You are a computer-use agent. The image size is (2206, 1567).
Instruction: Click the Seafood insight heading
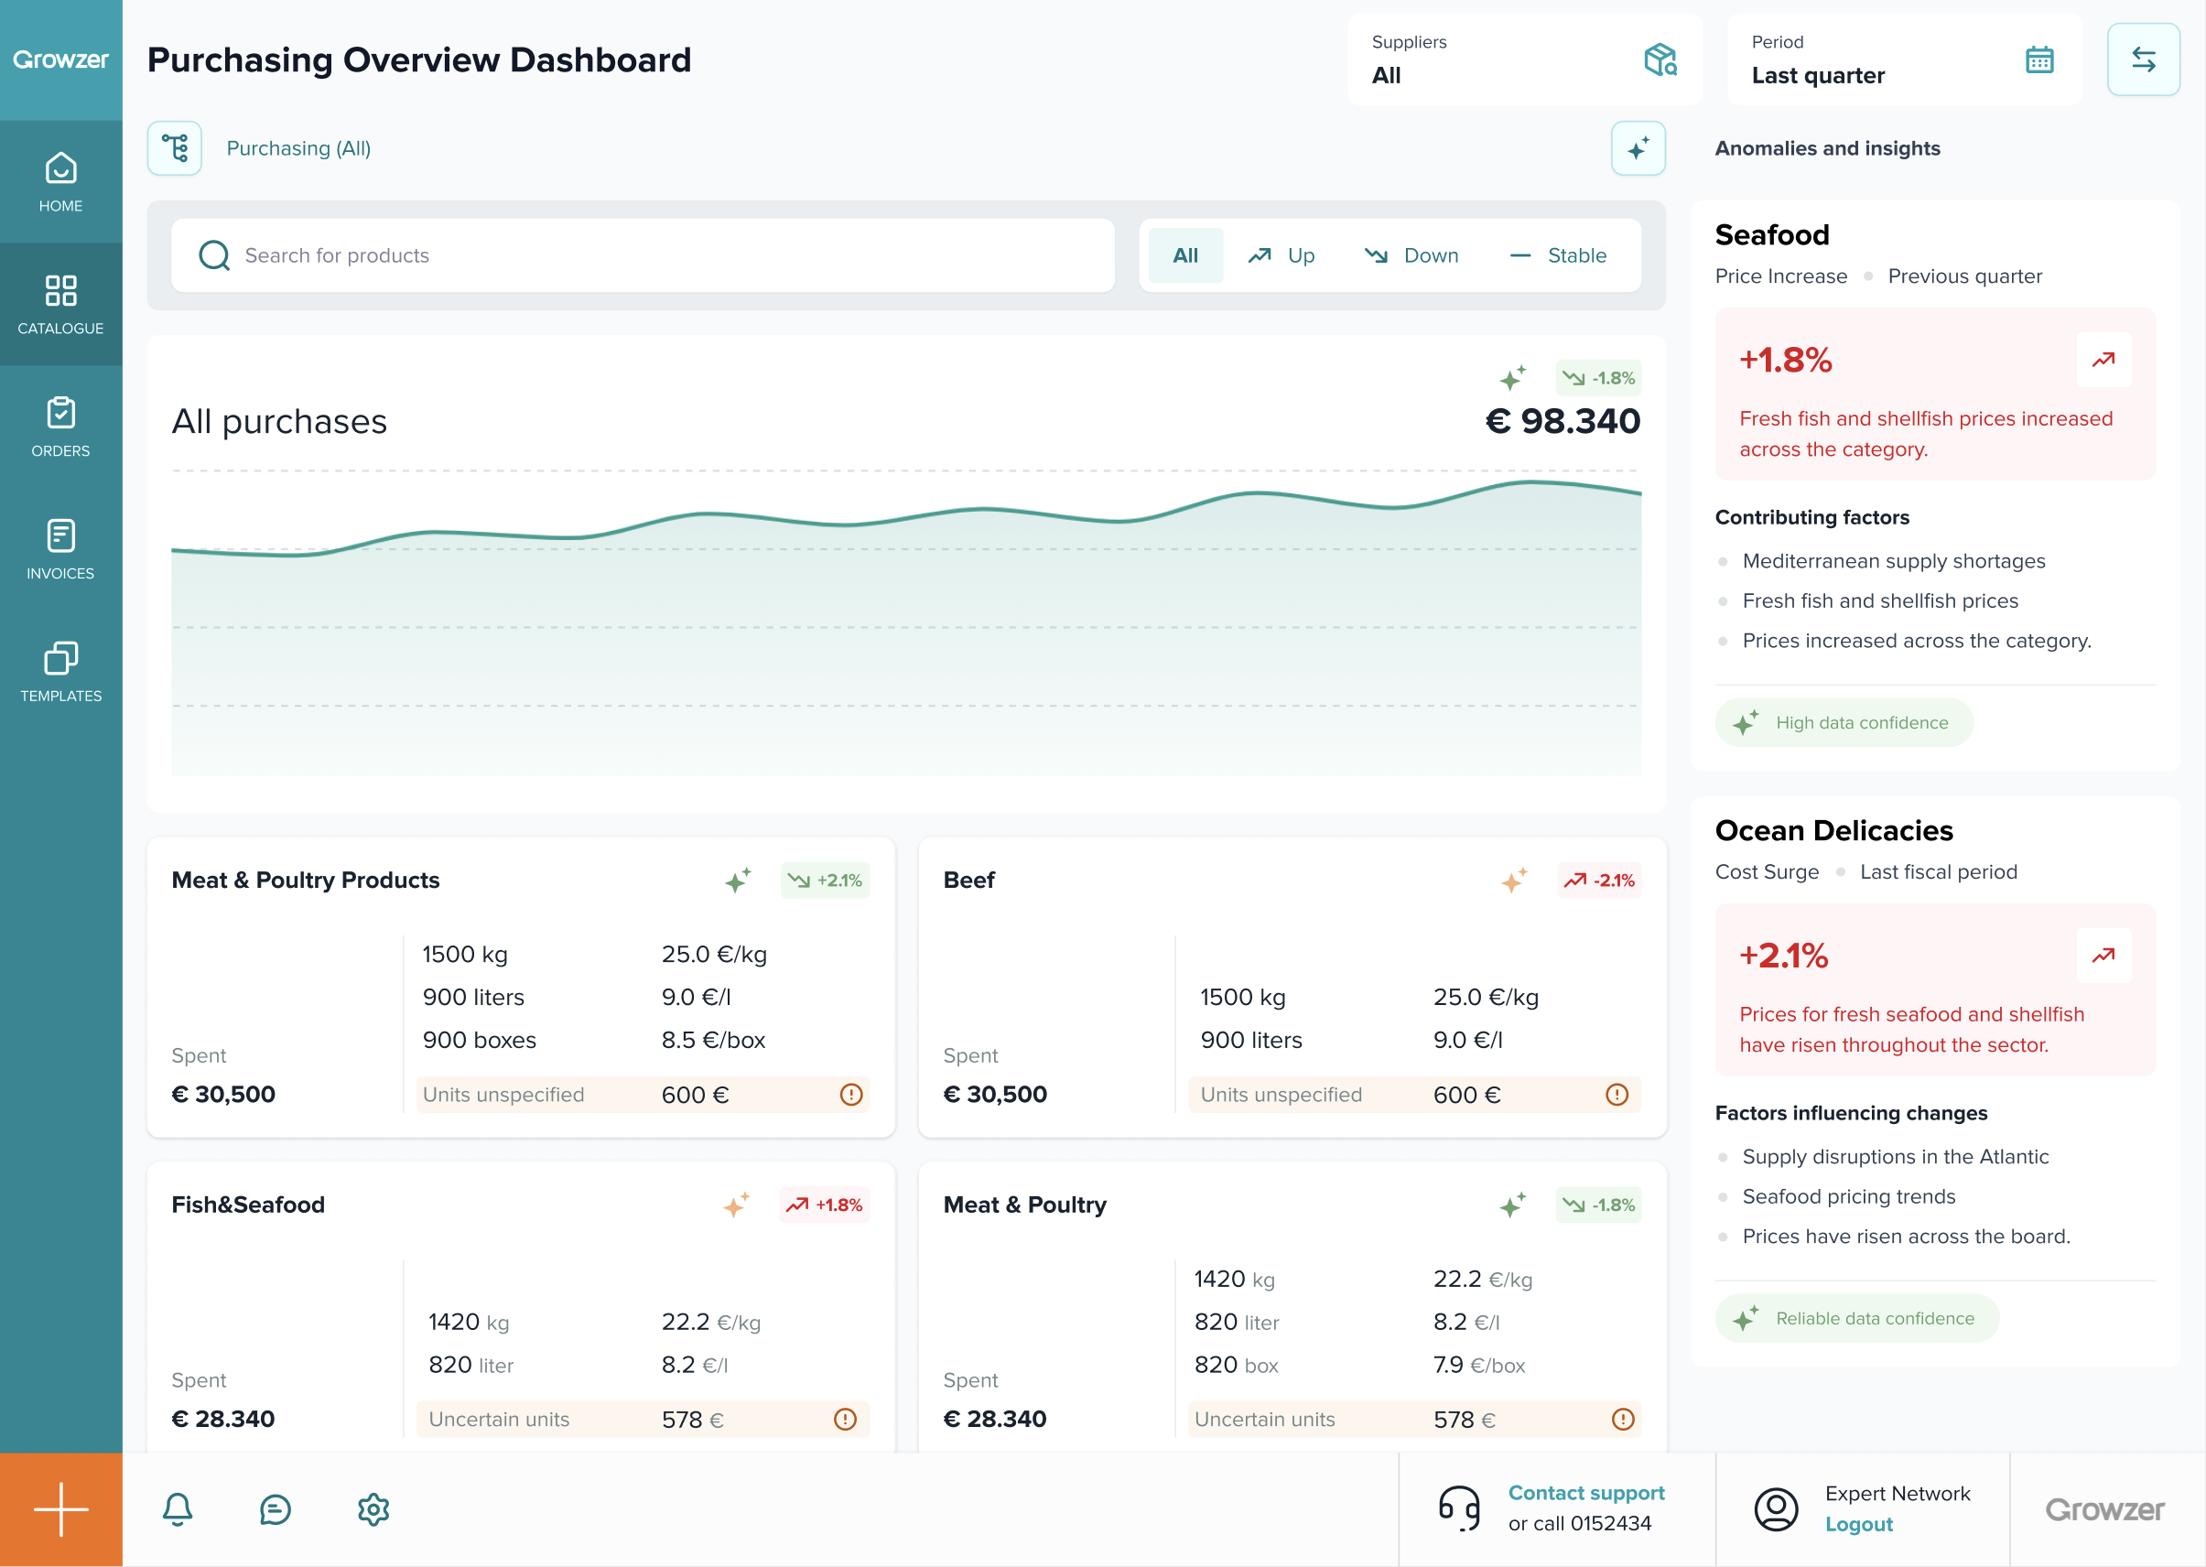click(1772, 235)
